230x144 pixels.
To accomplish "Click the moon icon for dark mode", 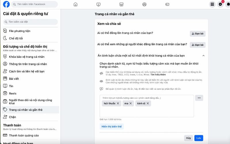I will (x=5, y=38).
